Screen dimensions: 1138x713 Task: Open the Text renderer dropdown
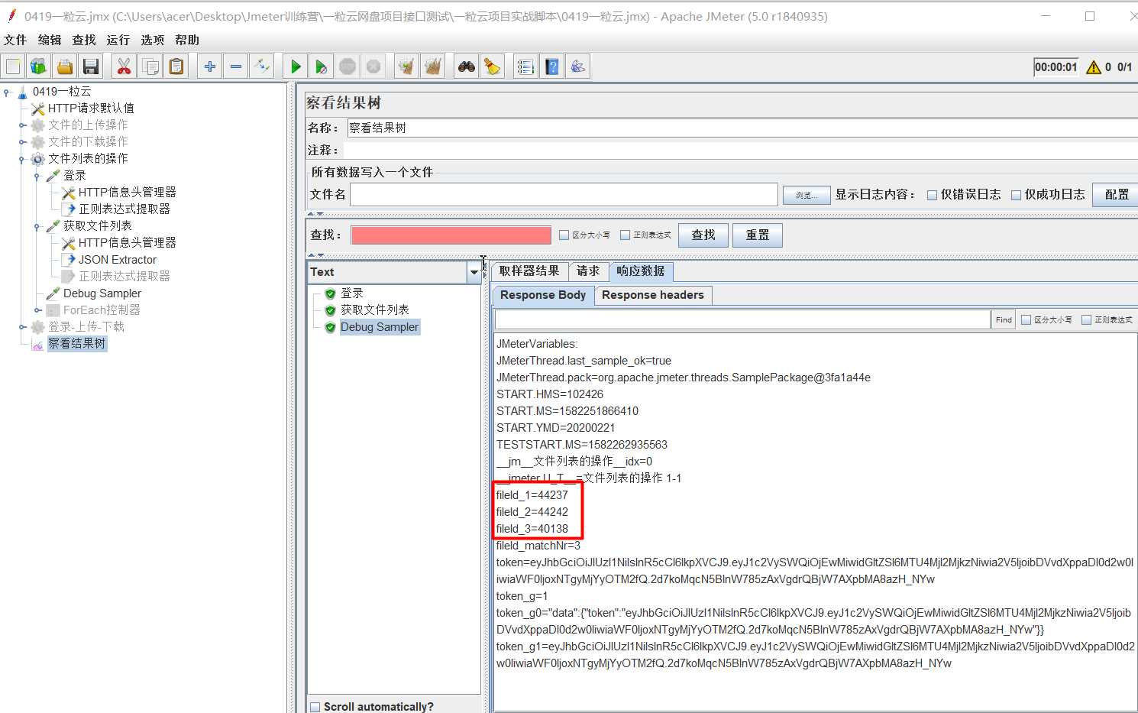[x=474, y=272]
